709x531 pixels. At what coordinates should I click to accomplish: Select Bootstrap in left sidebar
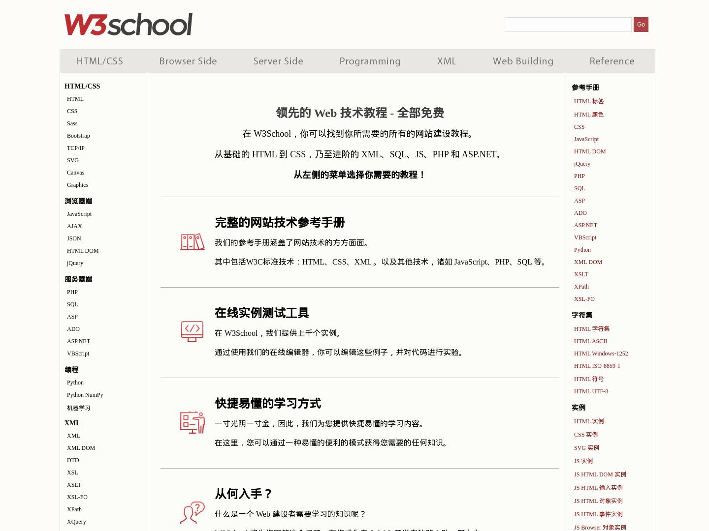click(x=78, y=136)
